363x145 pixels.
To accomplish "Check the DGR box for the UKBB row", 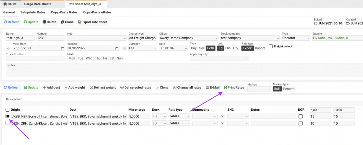I will 300,117.
